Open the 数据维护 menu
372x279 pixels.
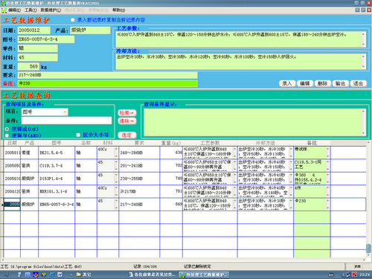click(51, 10)
